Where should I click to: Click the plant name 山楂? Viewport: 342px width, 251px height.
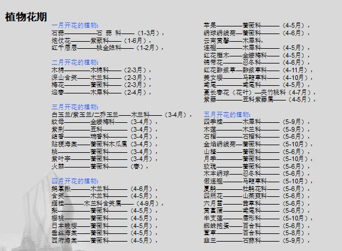pos(210,152)
